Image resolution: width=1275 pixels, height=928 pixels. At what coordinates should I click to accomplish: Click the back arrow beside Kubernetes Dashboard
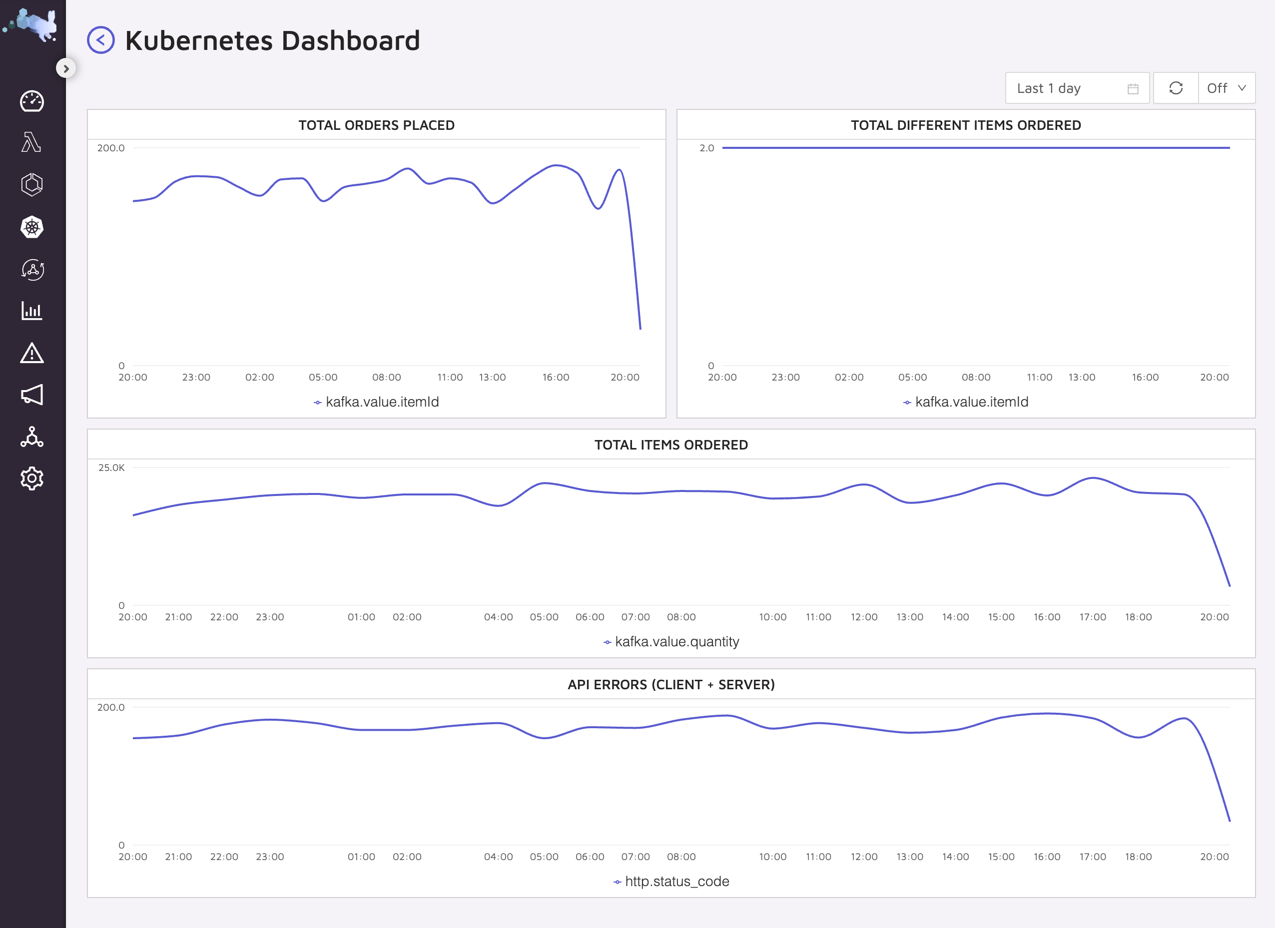pyautogui.click(x=100, y=40)
